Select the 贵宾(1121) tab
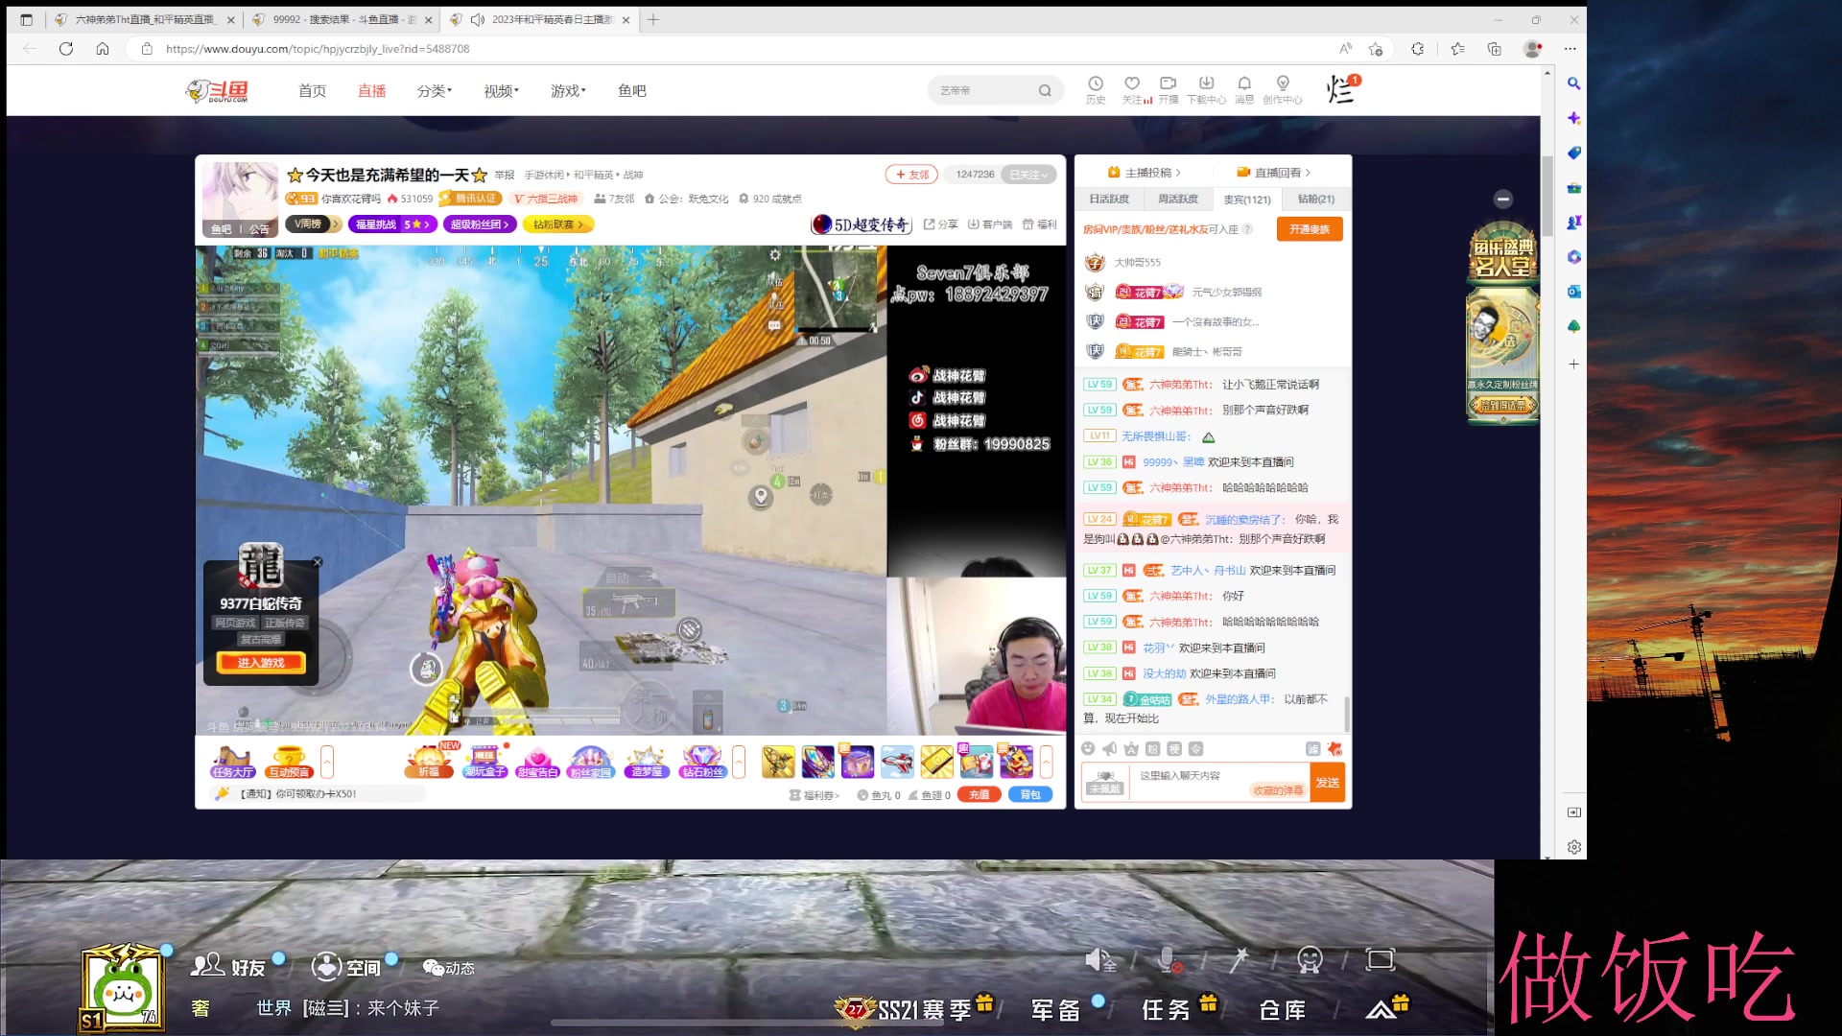1842x1036 pixels. [x=1247, y=199]
